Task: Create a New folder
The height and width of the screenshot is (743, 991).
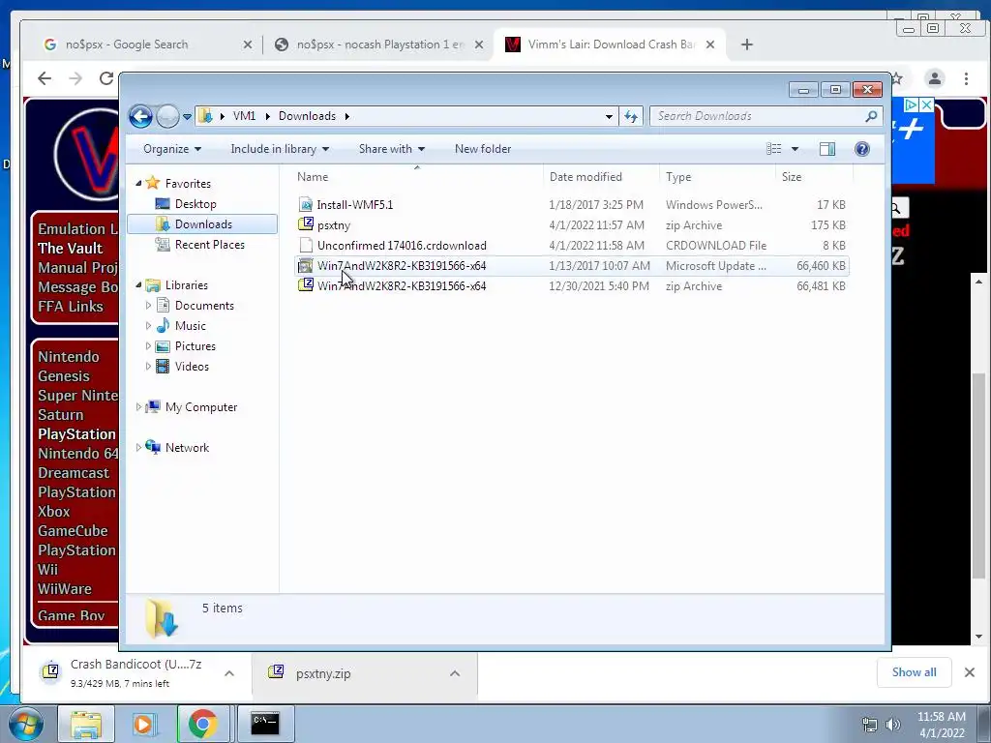Action: 483,149
